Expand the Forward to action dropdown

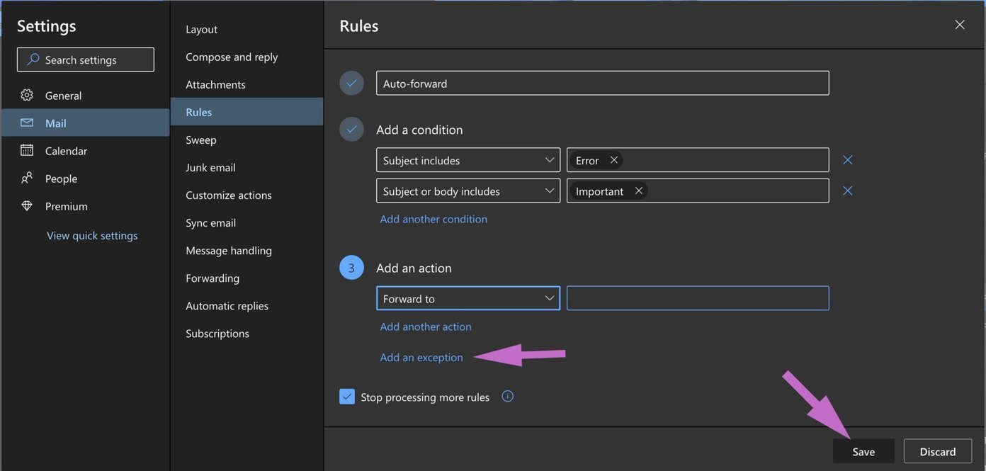468,298
